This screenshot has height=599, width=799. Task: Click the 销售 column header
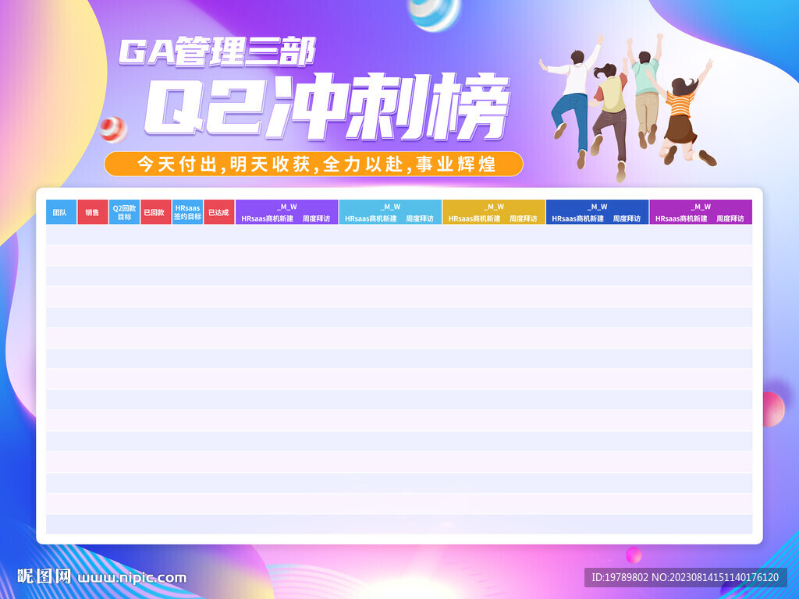coord(92,212)
